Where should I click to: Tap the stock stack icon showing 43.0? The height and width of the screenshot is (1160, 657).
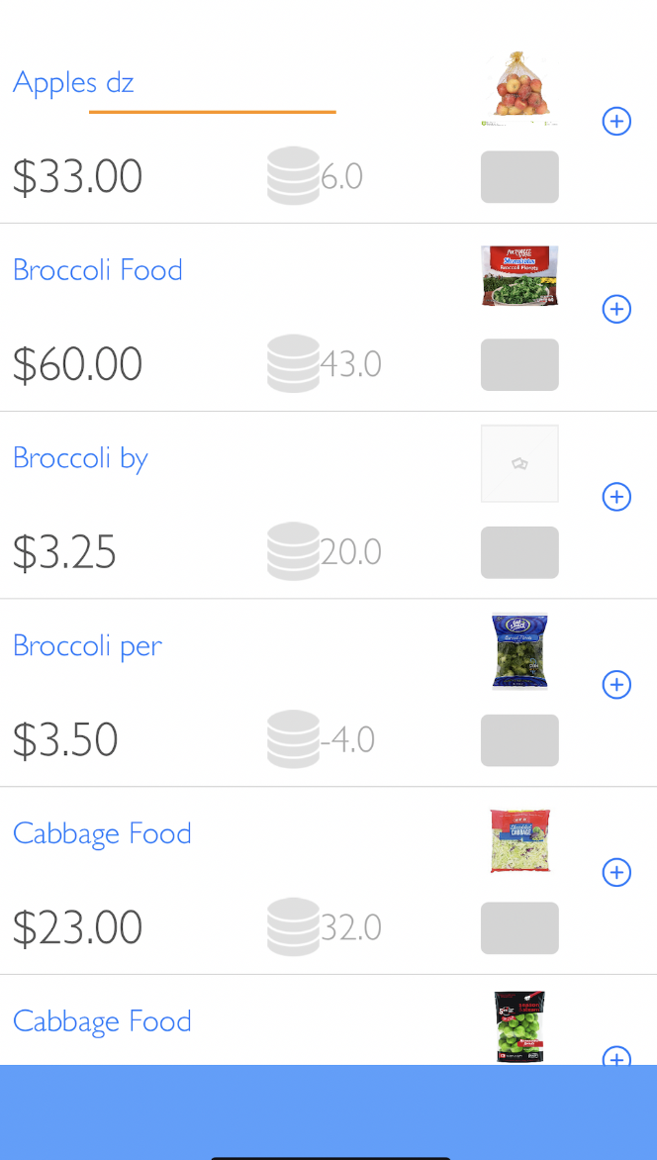pyautogui.click(x=293, y=363)
